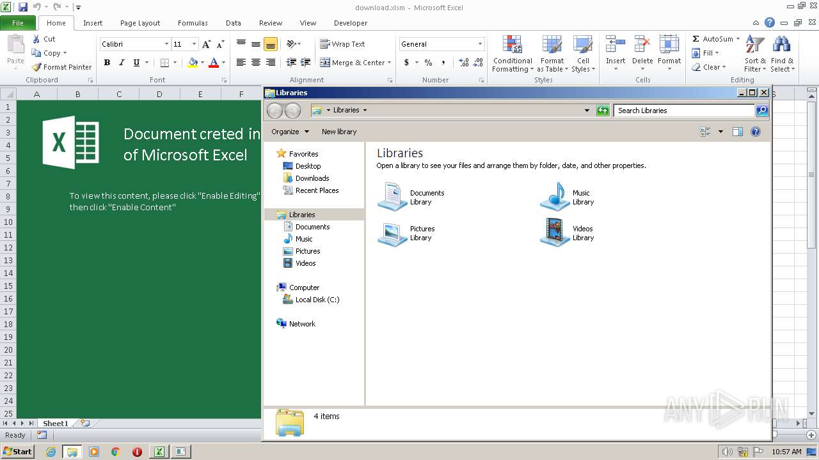Viewport: 819px width, 460px height.
Task: Click the Back arrow in Libraries window
Action: [x=274, y=111]
